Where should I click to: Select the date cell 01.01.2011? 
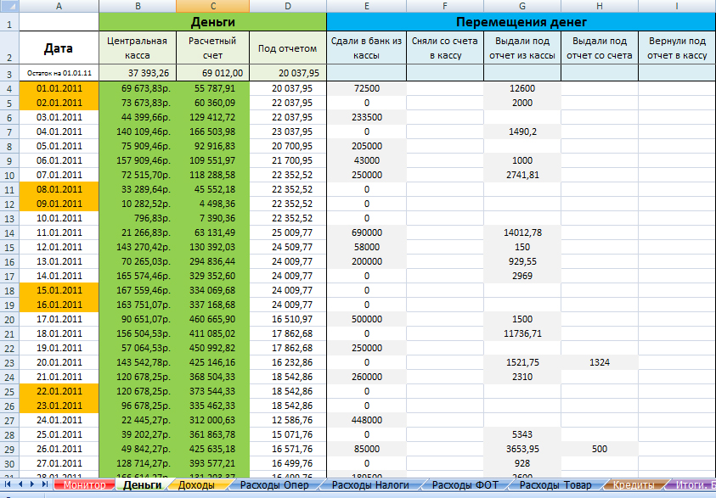point(59,88)
